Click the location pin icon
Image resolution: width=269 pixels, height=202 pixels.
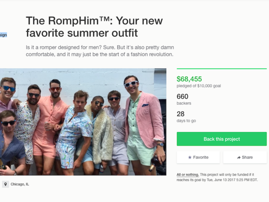(5, 184)
